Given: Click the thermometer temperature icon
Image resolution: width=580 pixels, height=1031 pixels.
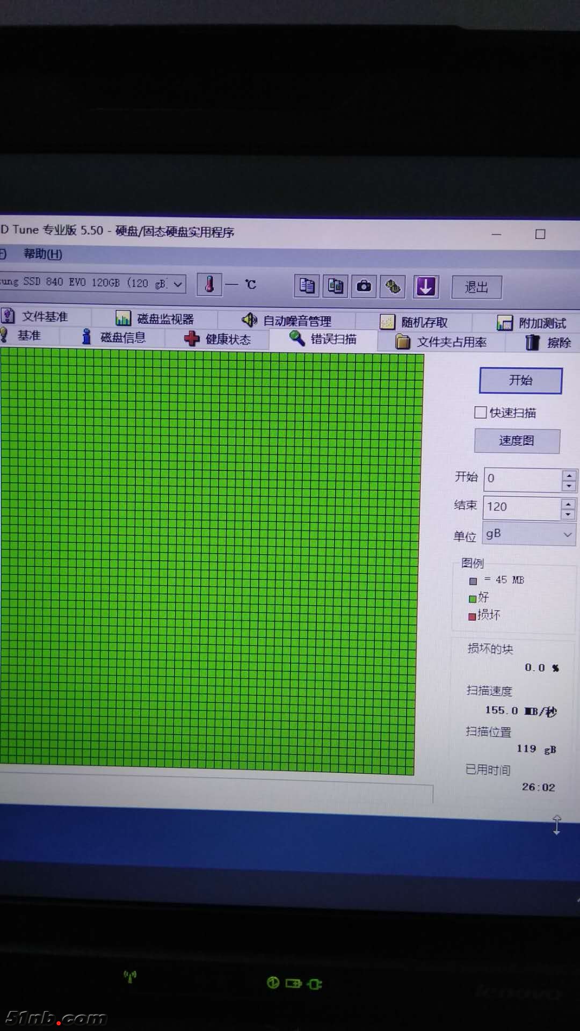Looking at the screenshot, I should click(x=209, y=284).
